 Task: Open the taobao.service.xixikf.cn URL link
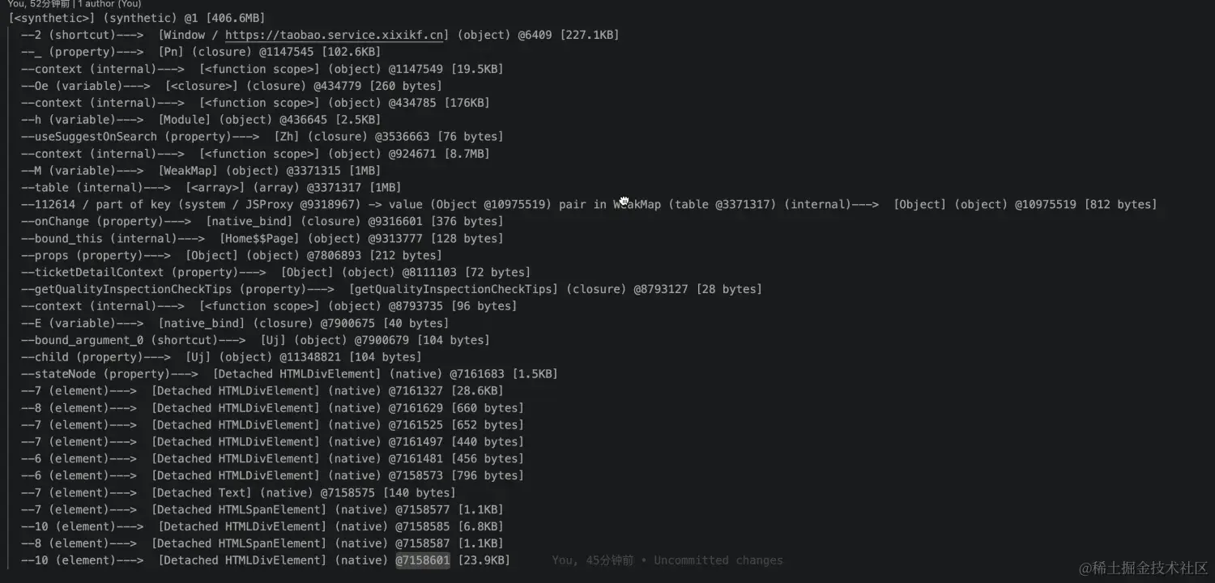tap(335, 35)
